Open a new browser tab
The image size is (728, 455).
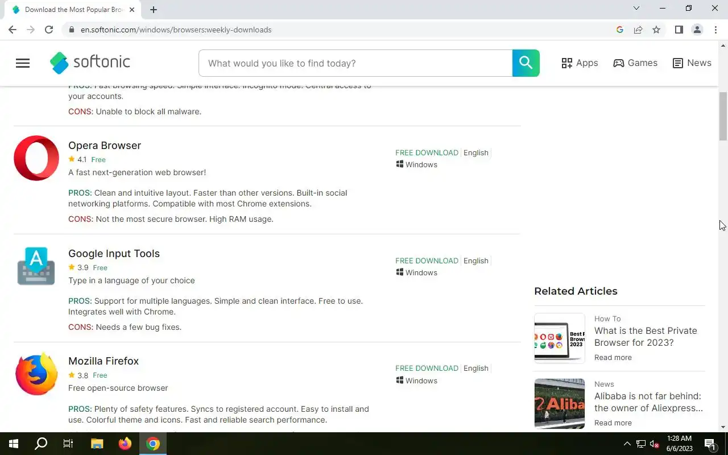point(154,10)
